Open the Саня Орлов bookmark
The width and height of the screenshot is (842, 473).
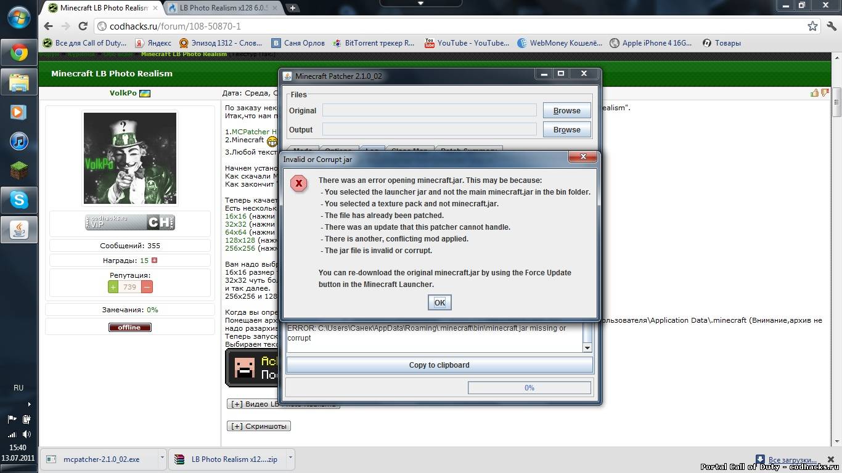298,43
